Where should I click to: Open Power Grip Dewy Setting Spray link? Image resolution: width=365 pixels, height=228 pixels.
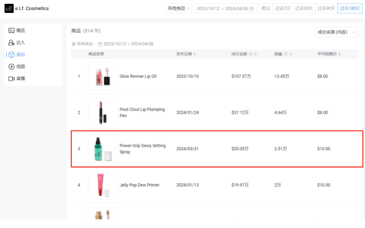(142, 149)
